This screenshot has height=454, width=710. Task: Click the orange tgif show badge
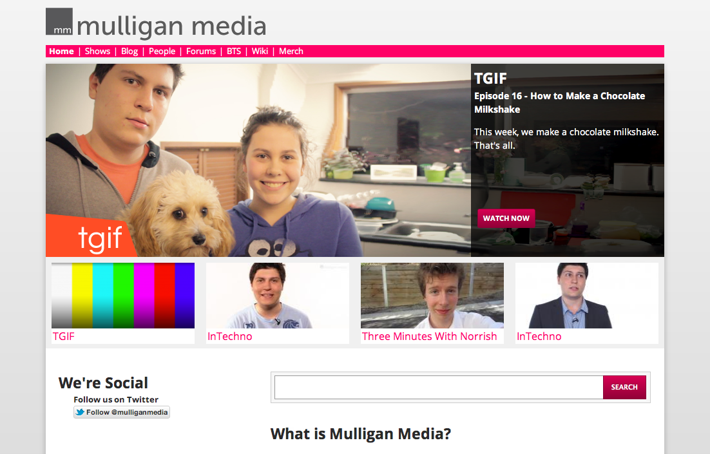[x=91, y=236]
